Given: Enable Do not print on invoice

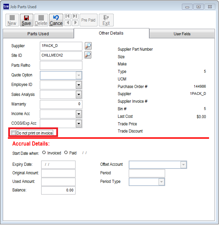Looking at the screenshot, I should click(x=13, y=133).
